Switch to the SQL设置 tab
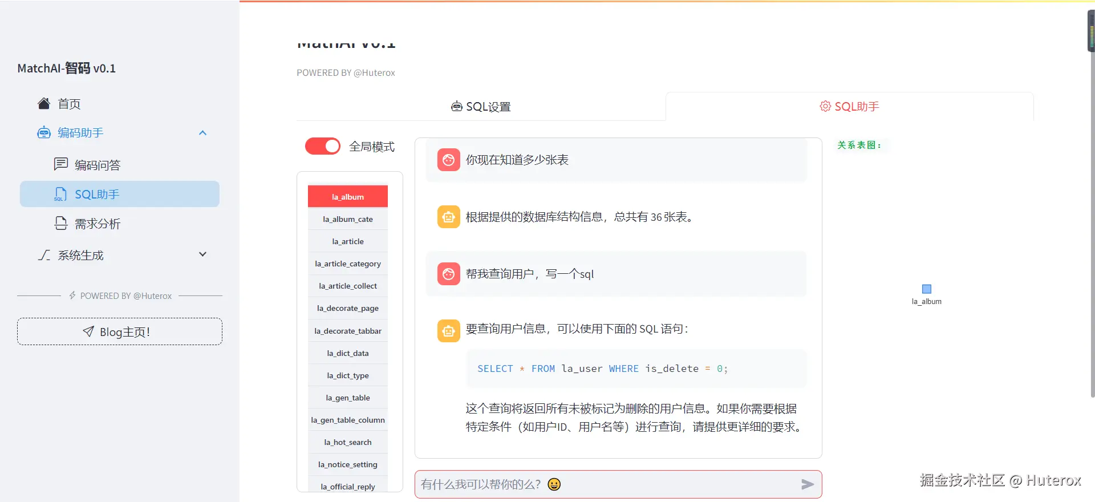Viewport: 1095px width, 502px height. point(481,107)
